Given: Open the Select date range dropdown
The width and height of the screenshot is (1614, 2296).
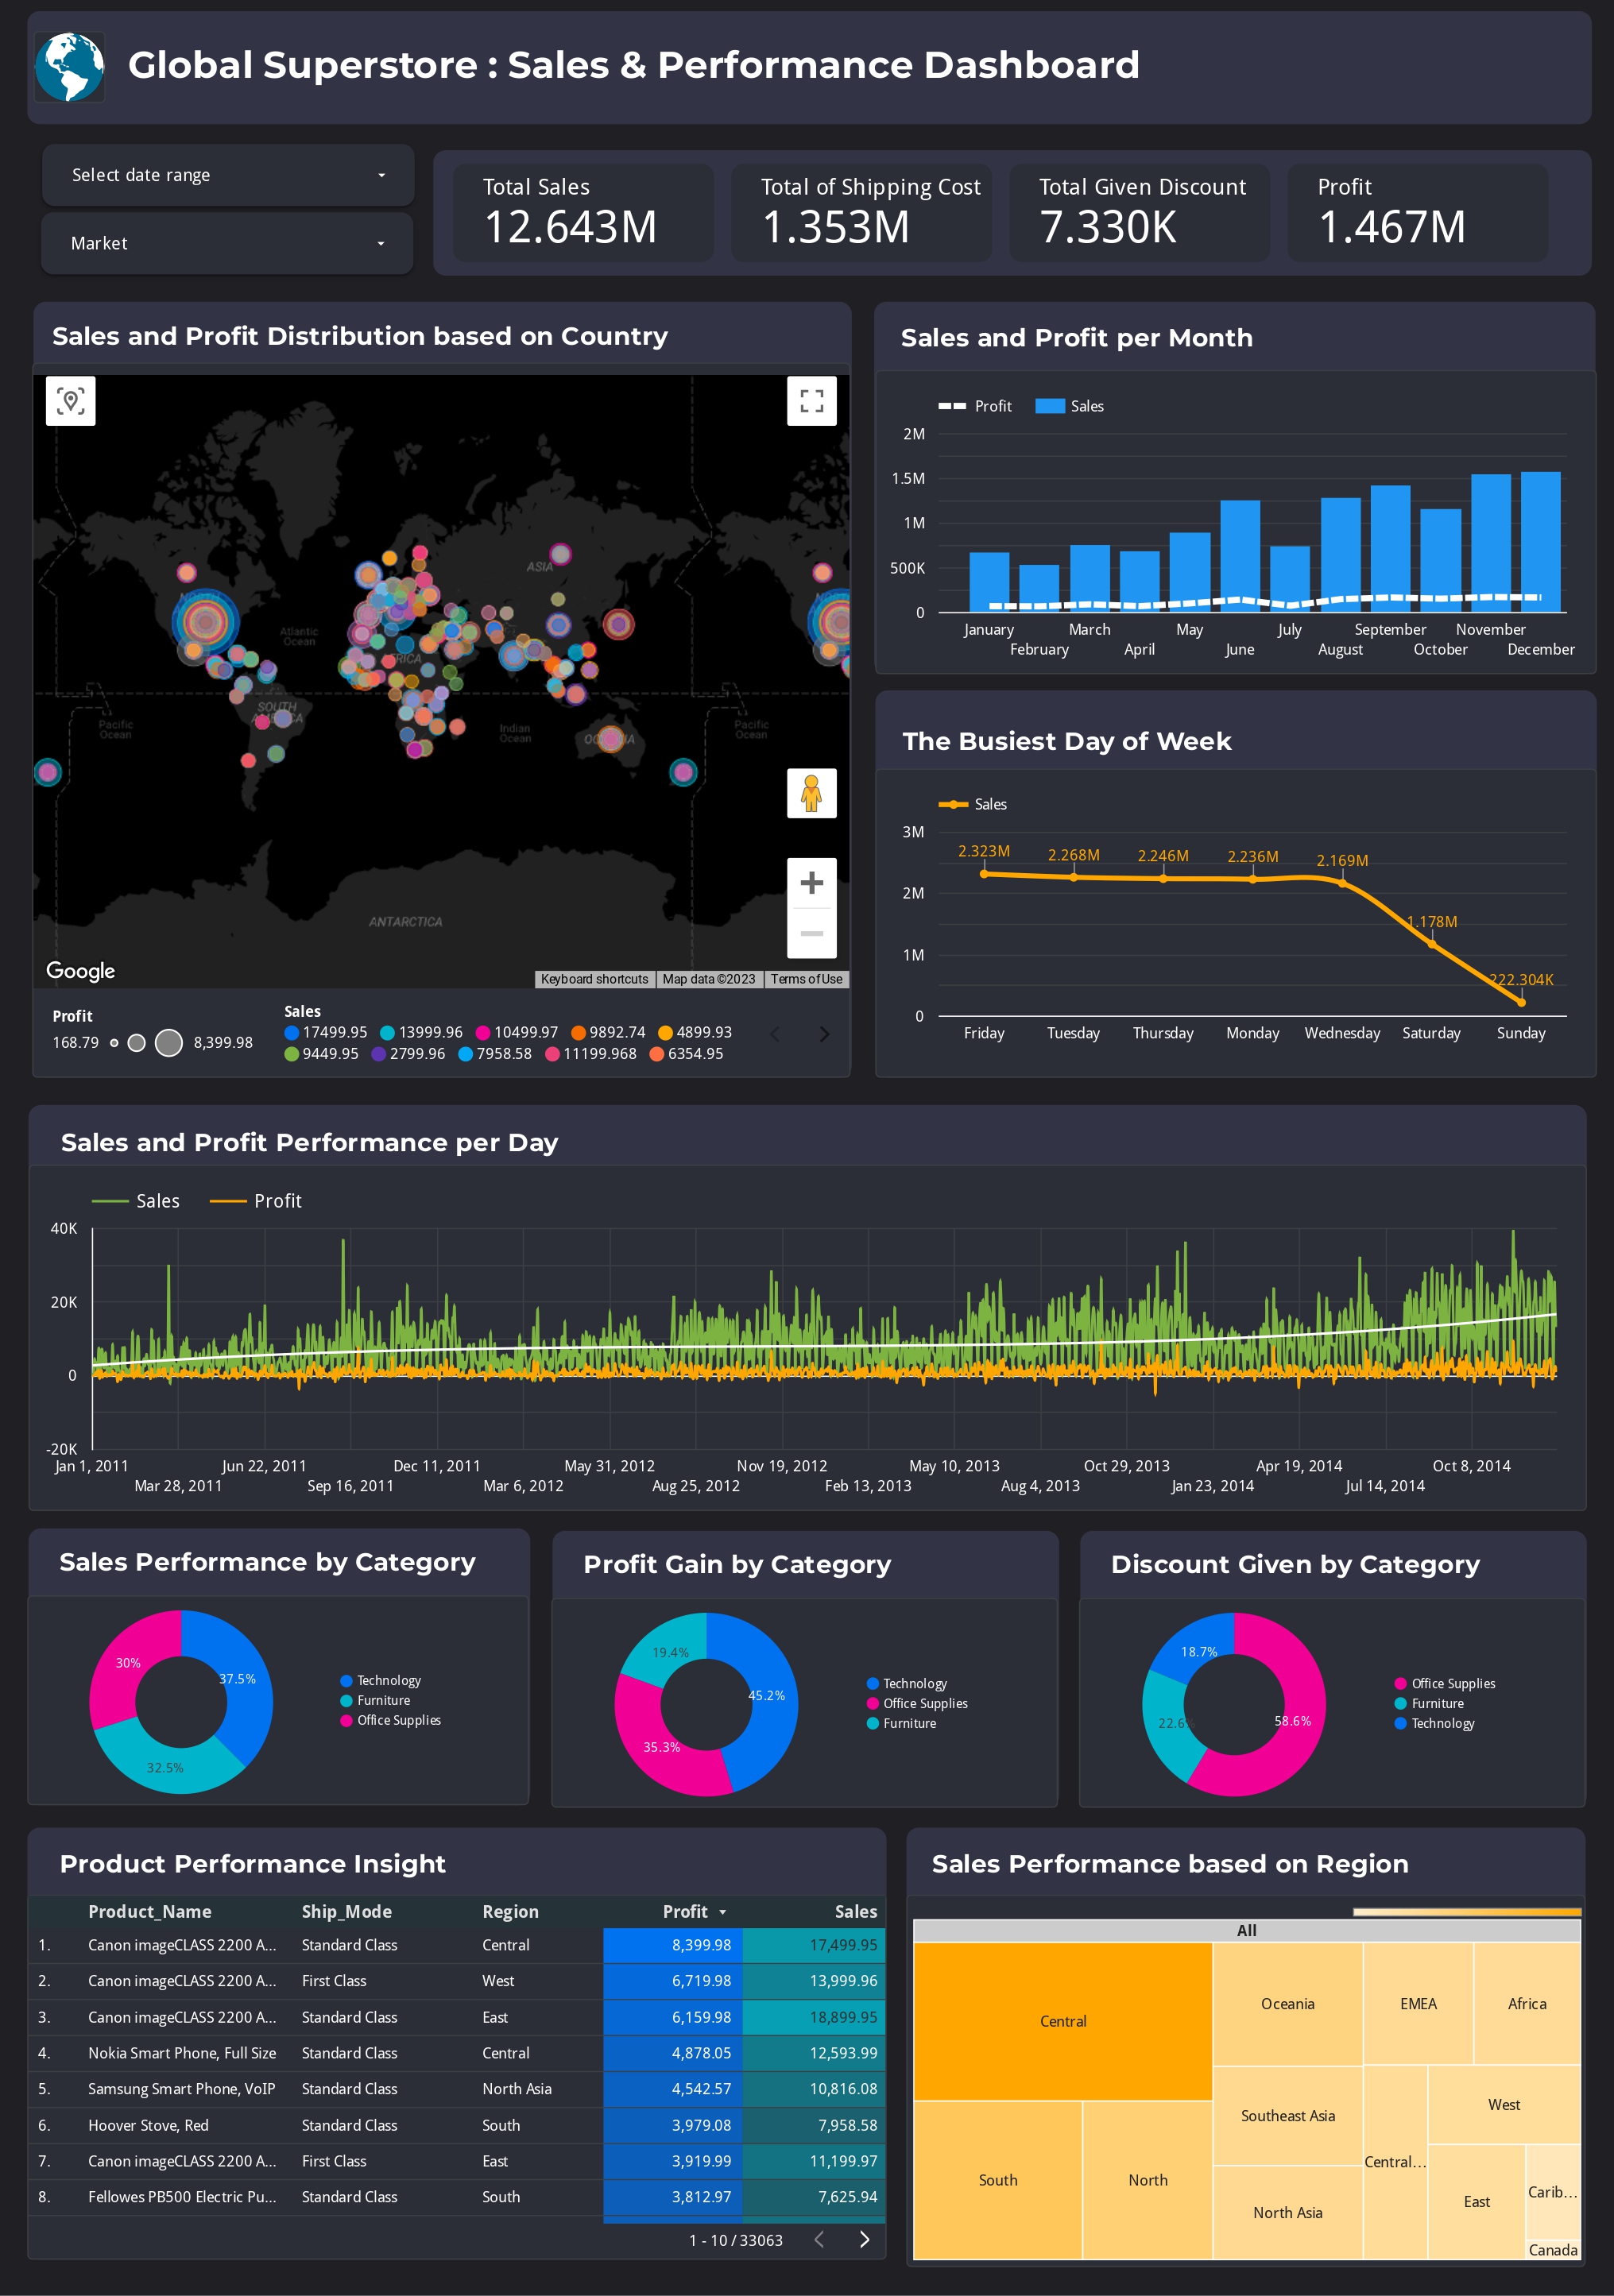Looking at the screenshot, I should 228,175.
